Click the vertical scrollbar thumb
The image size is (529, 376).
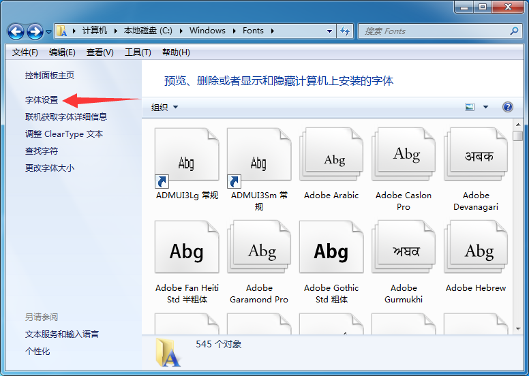pyautogui.click(x=518, y=136)
